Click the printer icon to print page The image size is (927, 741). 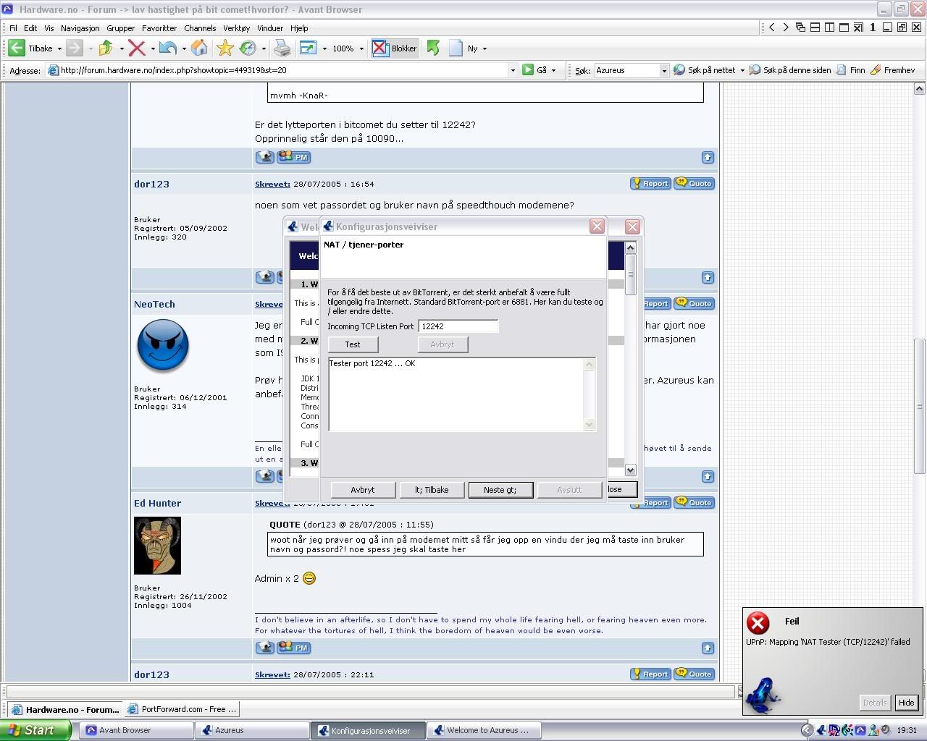(282, 48)
